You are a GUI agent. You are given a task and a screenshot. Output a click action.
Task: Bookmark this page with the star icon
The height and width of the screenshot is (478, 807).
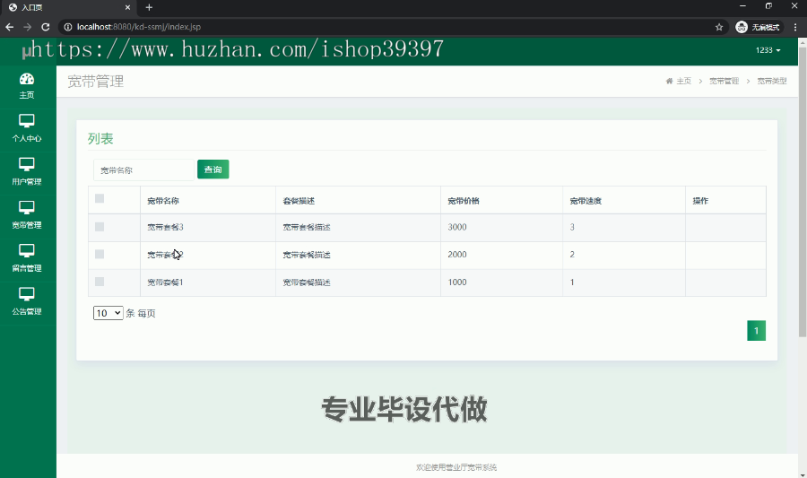pyautogui.click(x=719, y=27)
